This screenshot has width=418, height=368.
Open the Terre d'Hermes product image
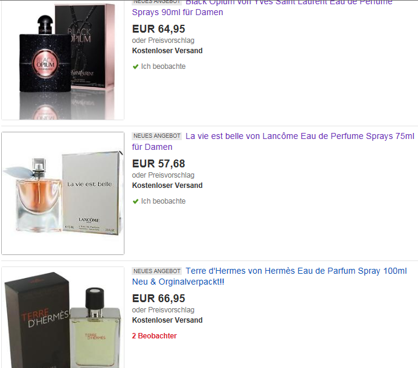point(63,317)
